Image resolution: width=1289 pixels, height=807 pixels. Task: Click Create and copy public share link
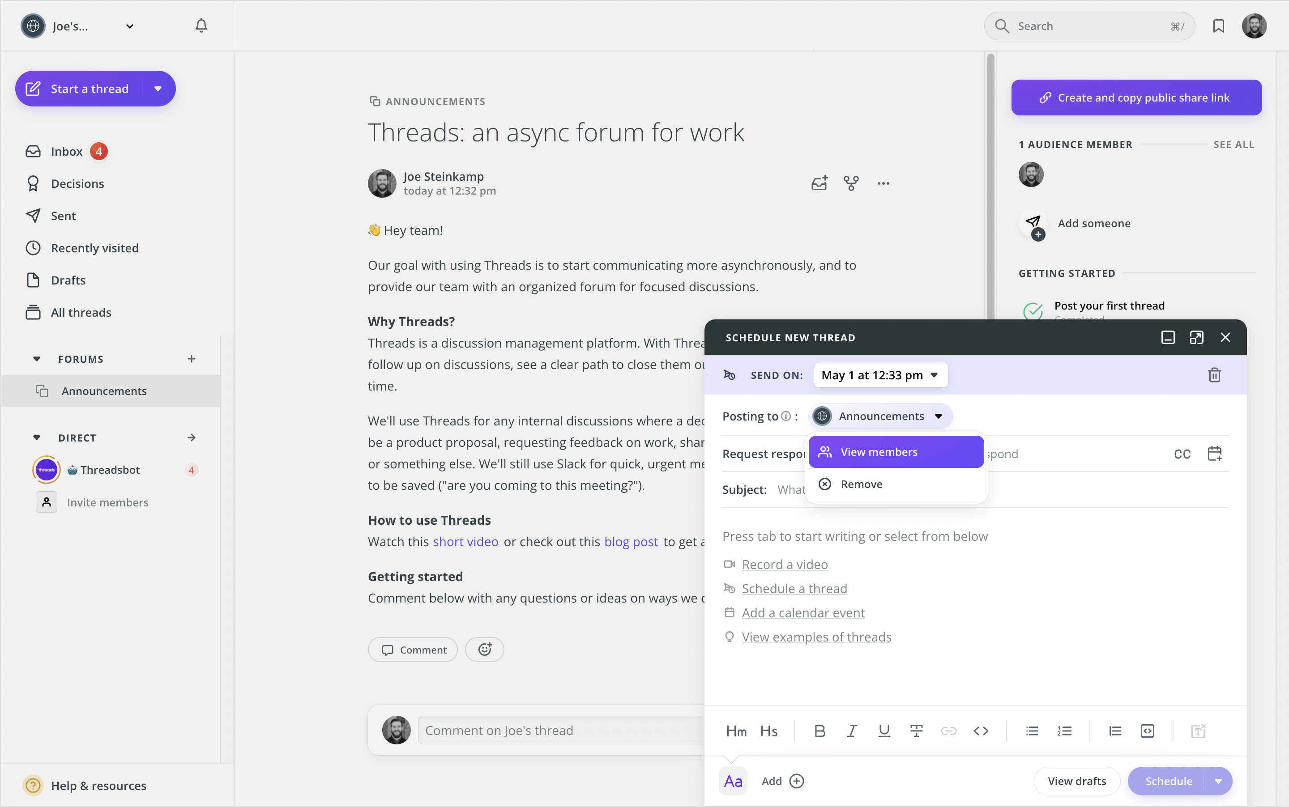click(x=1136, y=98)
